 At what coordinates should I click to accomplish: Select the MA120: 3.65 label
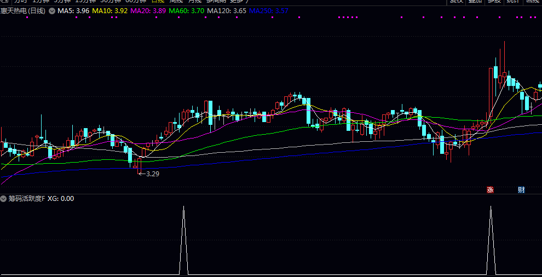(227, 11)
